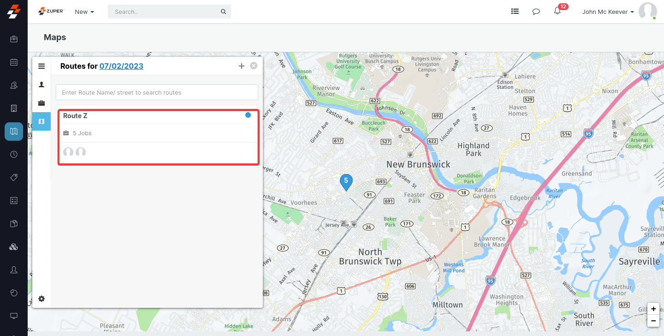Select the briefcase filter in the routes panel
664x336 pixels.
41,103
